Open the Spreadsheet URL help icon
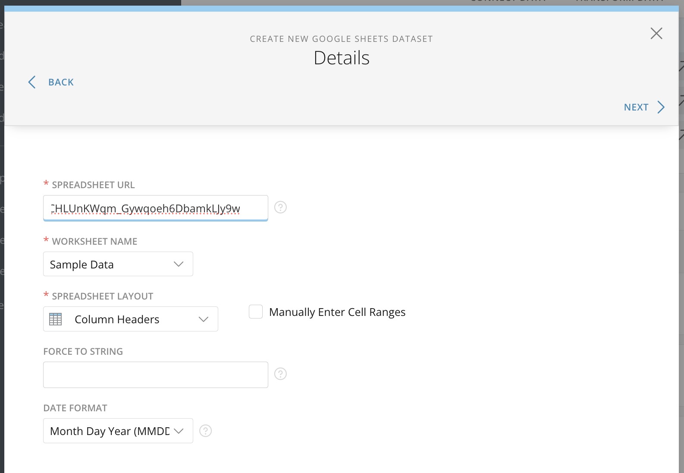 pyautogui.click(x=280, y=208)
